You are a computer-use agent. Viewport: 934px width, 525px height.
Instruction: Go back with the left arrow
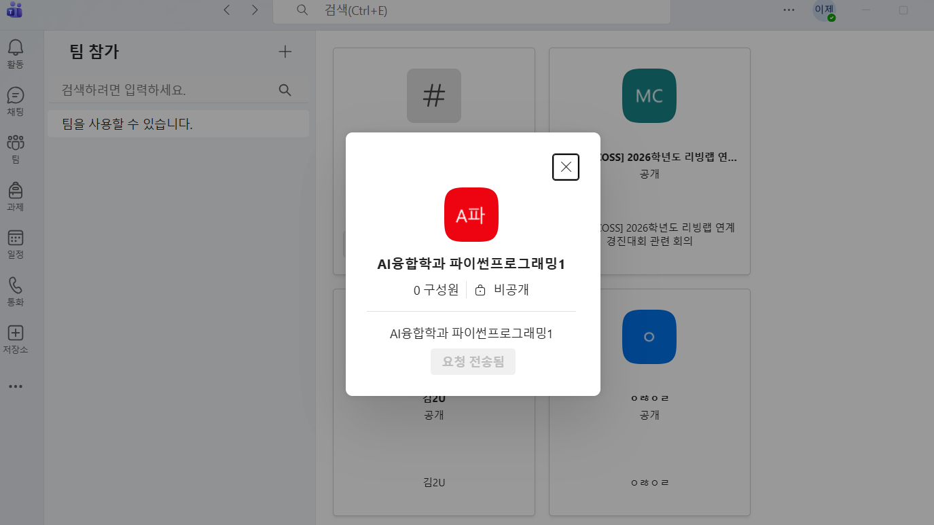coord(227,10)
